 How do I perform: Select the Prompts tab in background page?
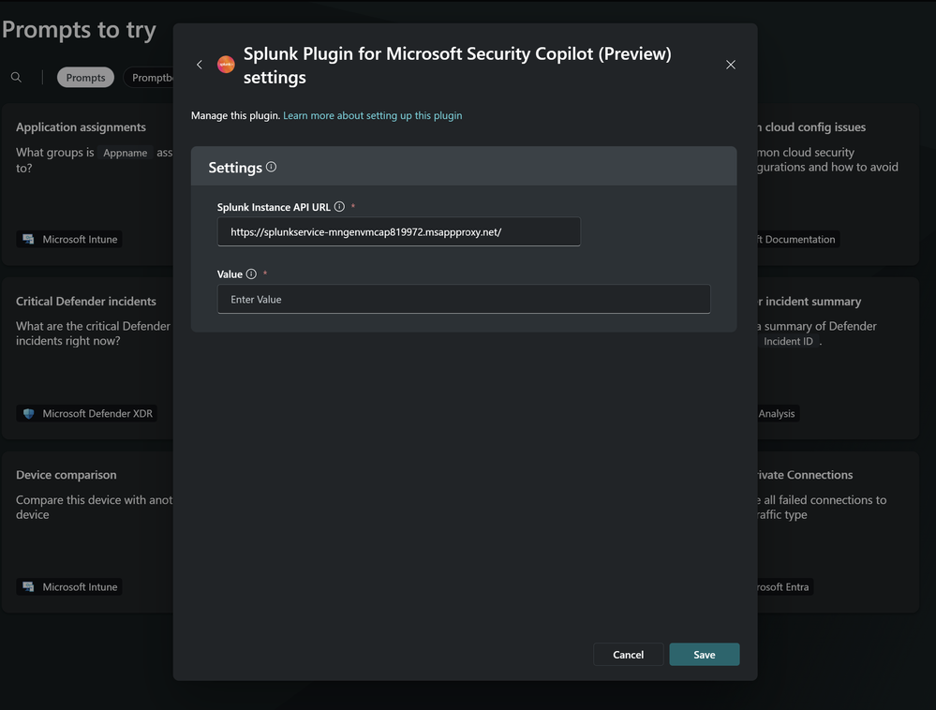click(85, 78)
